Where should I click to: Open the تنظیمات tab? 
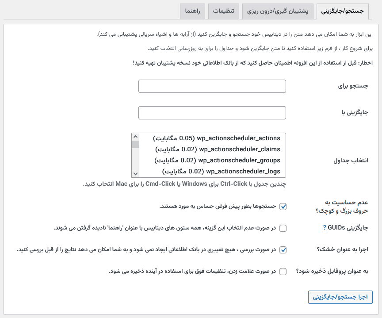(224, 11)
